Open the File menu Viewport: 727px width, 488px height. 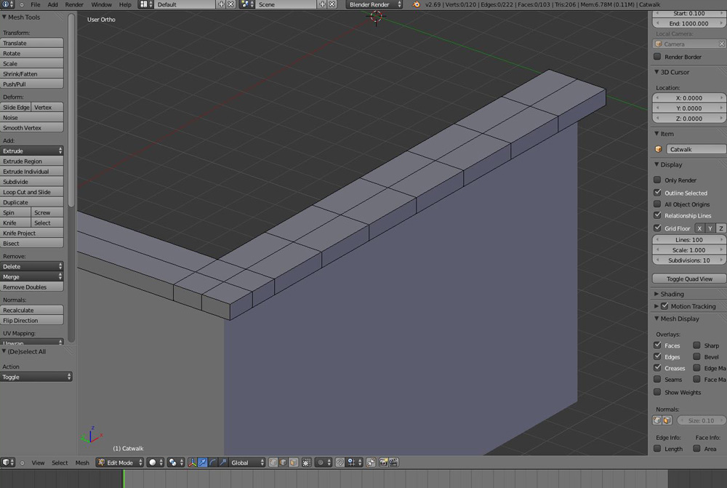point(35,4)
